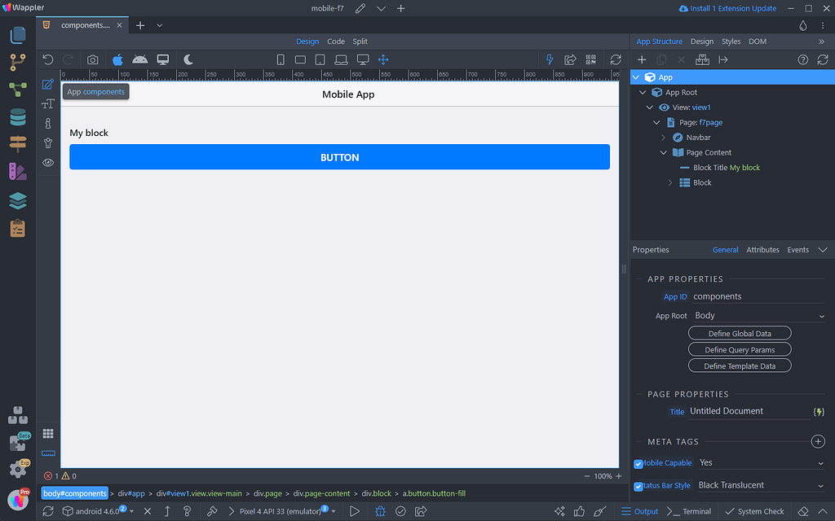Switch to the Code view tab
Viewport: 835px width, 521px height.
pos(336,41)
